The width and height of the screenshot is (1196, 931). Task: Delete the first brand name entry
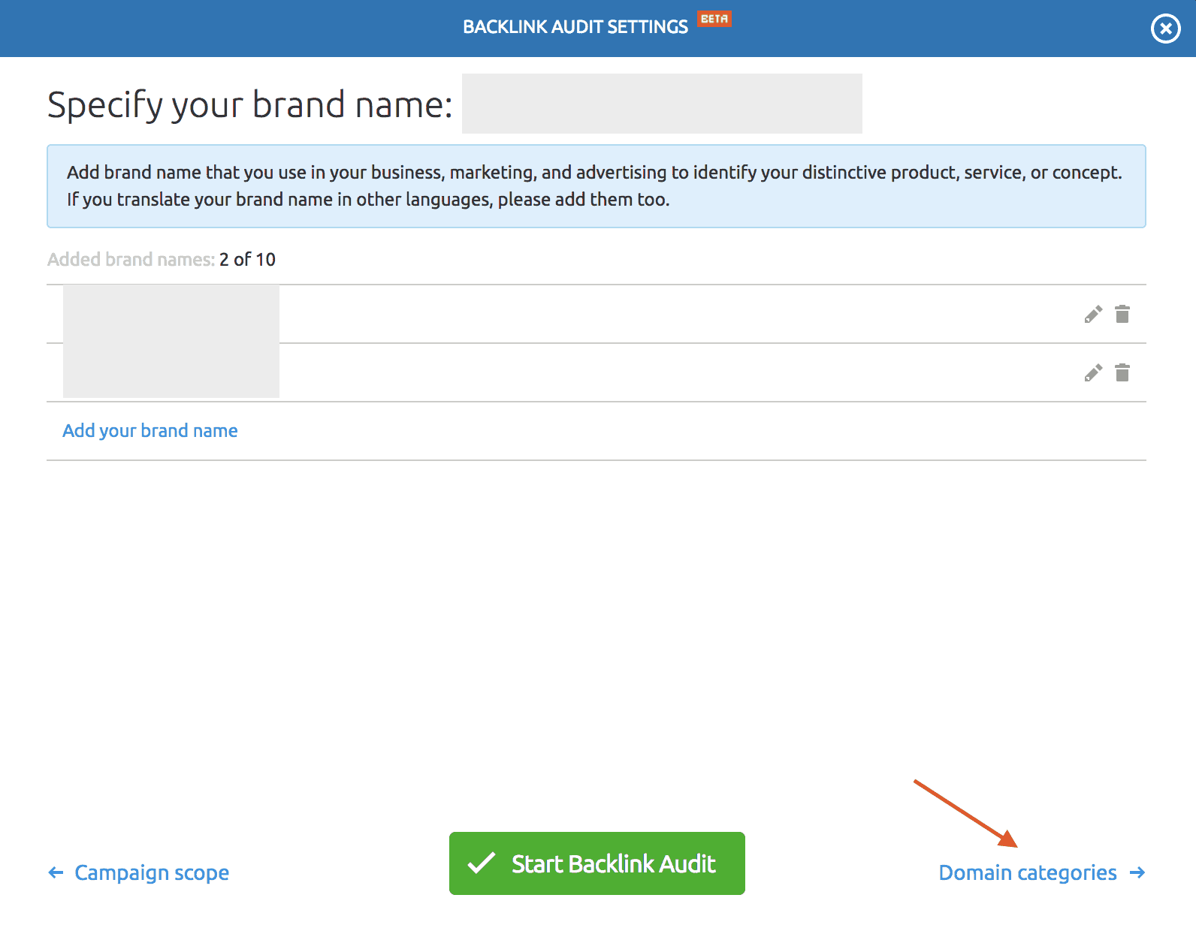coord(1122,314)
